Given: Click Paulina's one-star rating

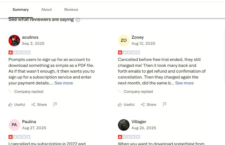Looking at the screenshot, I should tap(19, 137).
